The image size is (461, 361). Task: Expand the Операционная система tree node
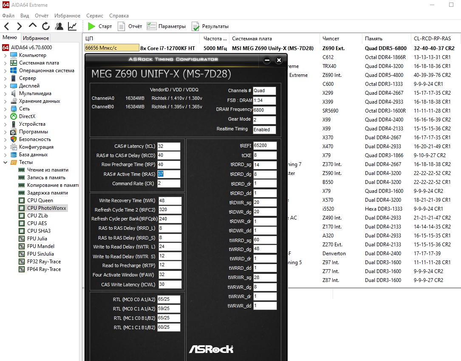tap(5, 71)
